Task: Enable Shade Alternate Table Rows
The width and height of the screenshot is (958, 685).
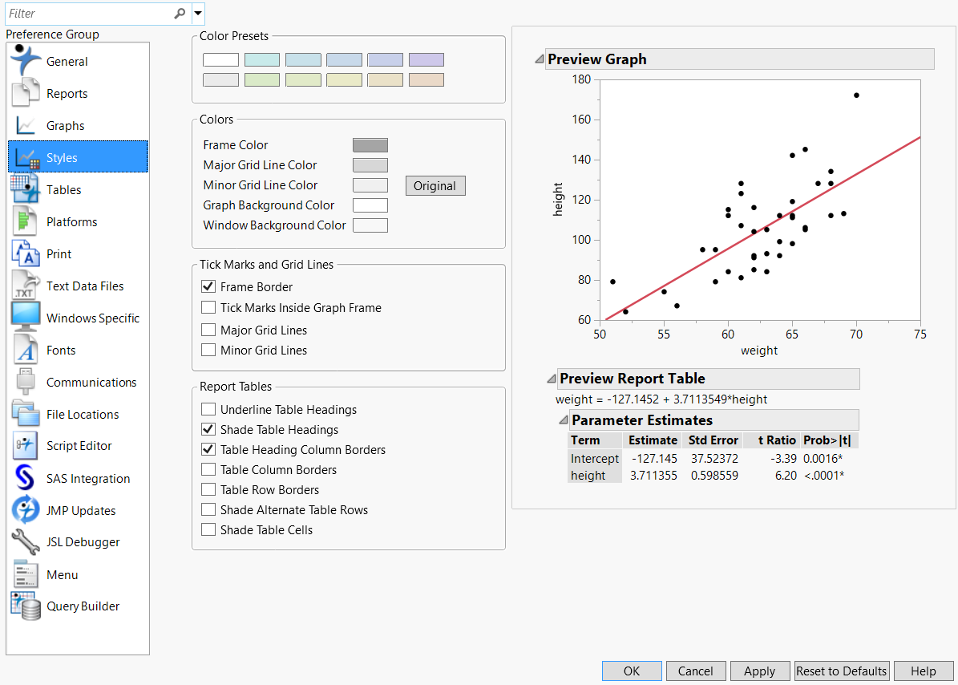Action: click(x=208, y=509)
